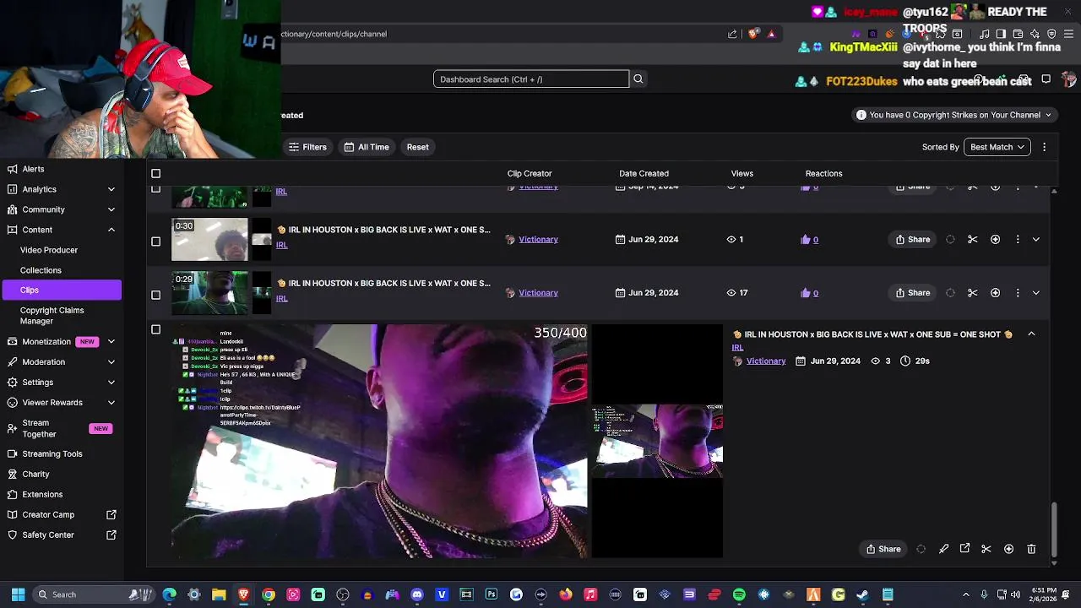Screen dimensions: 1081x608
Task: Open Steam from the taskbar
Action: (862, 594)
